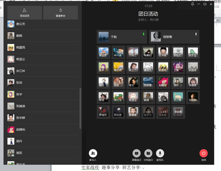Open the 参与人 participants panel icon
Screen dimensions: 221x171
click(93, 153)
